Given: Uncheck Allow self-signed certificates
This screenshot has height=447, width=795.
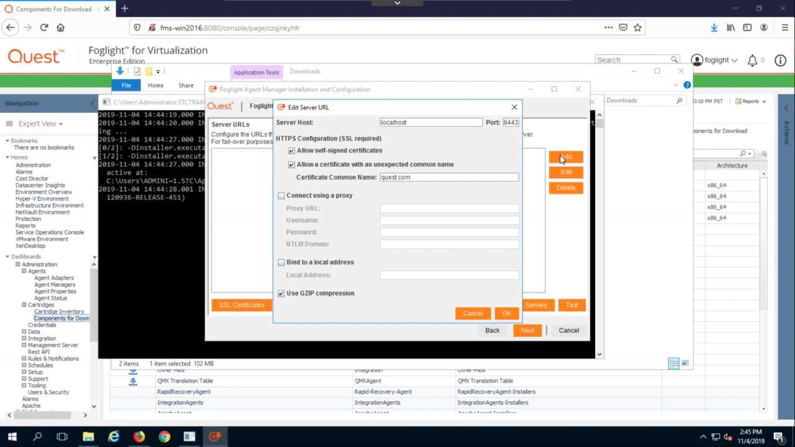Looking at the screenshot, I should point(291,150).
